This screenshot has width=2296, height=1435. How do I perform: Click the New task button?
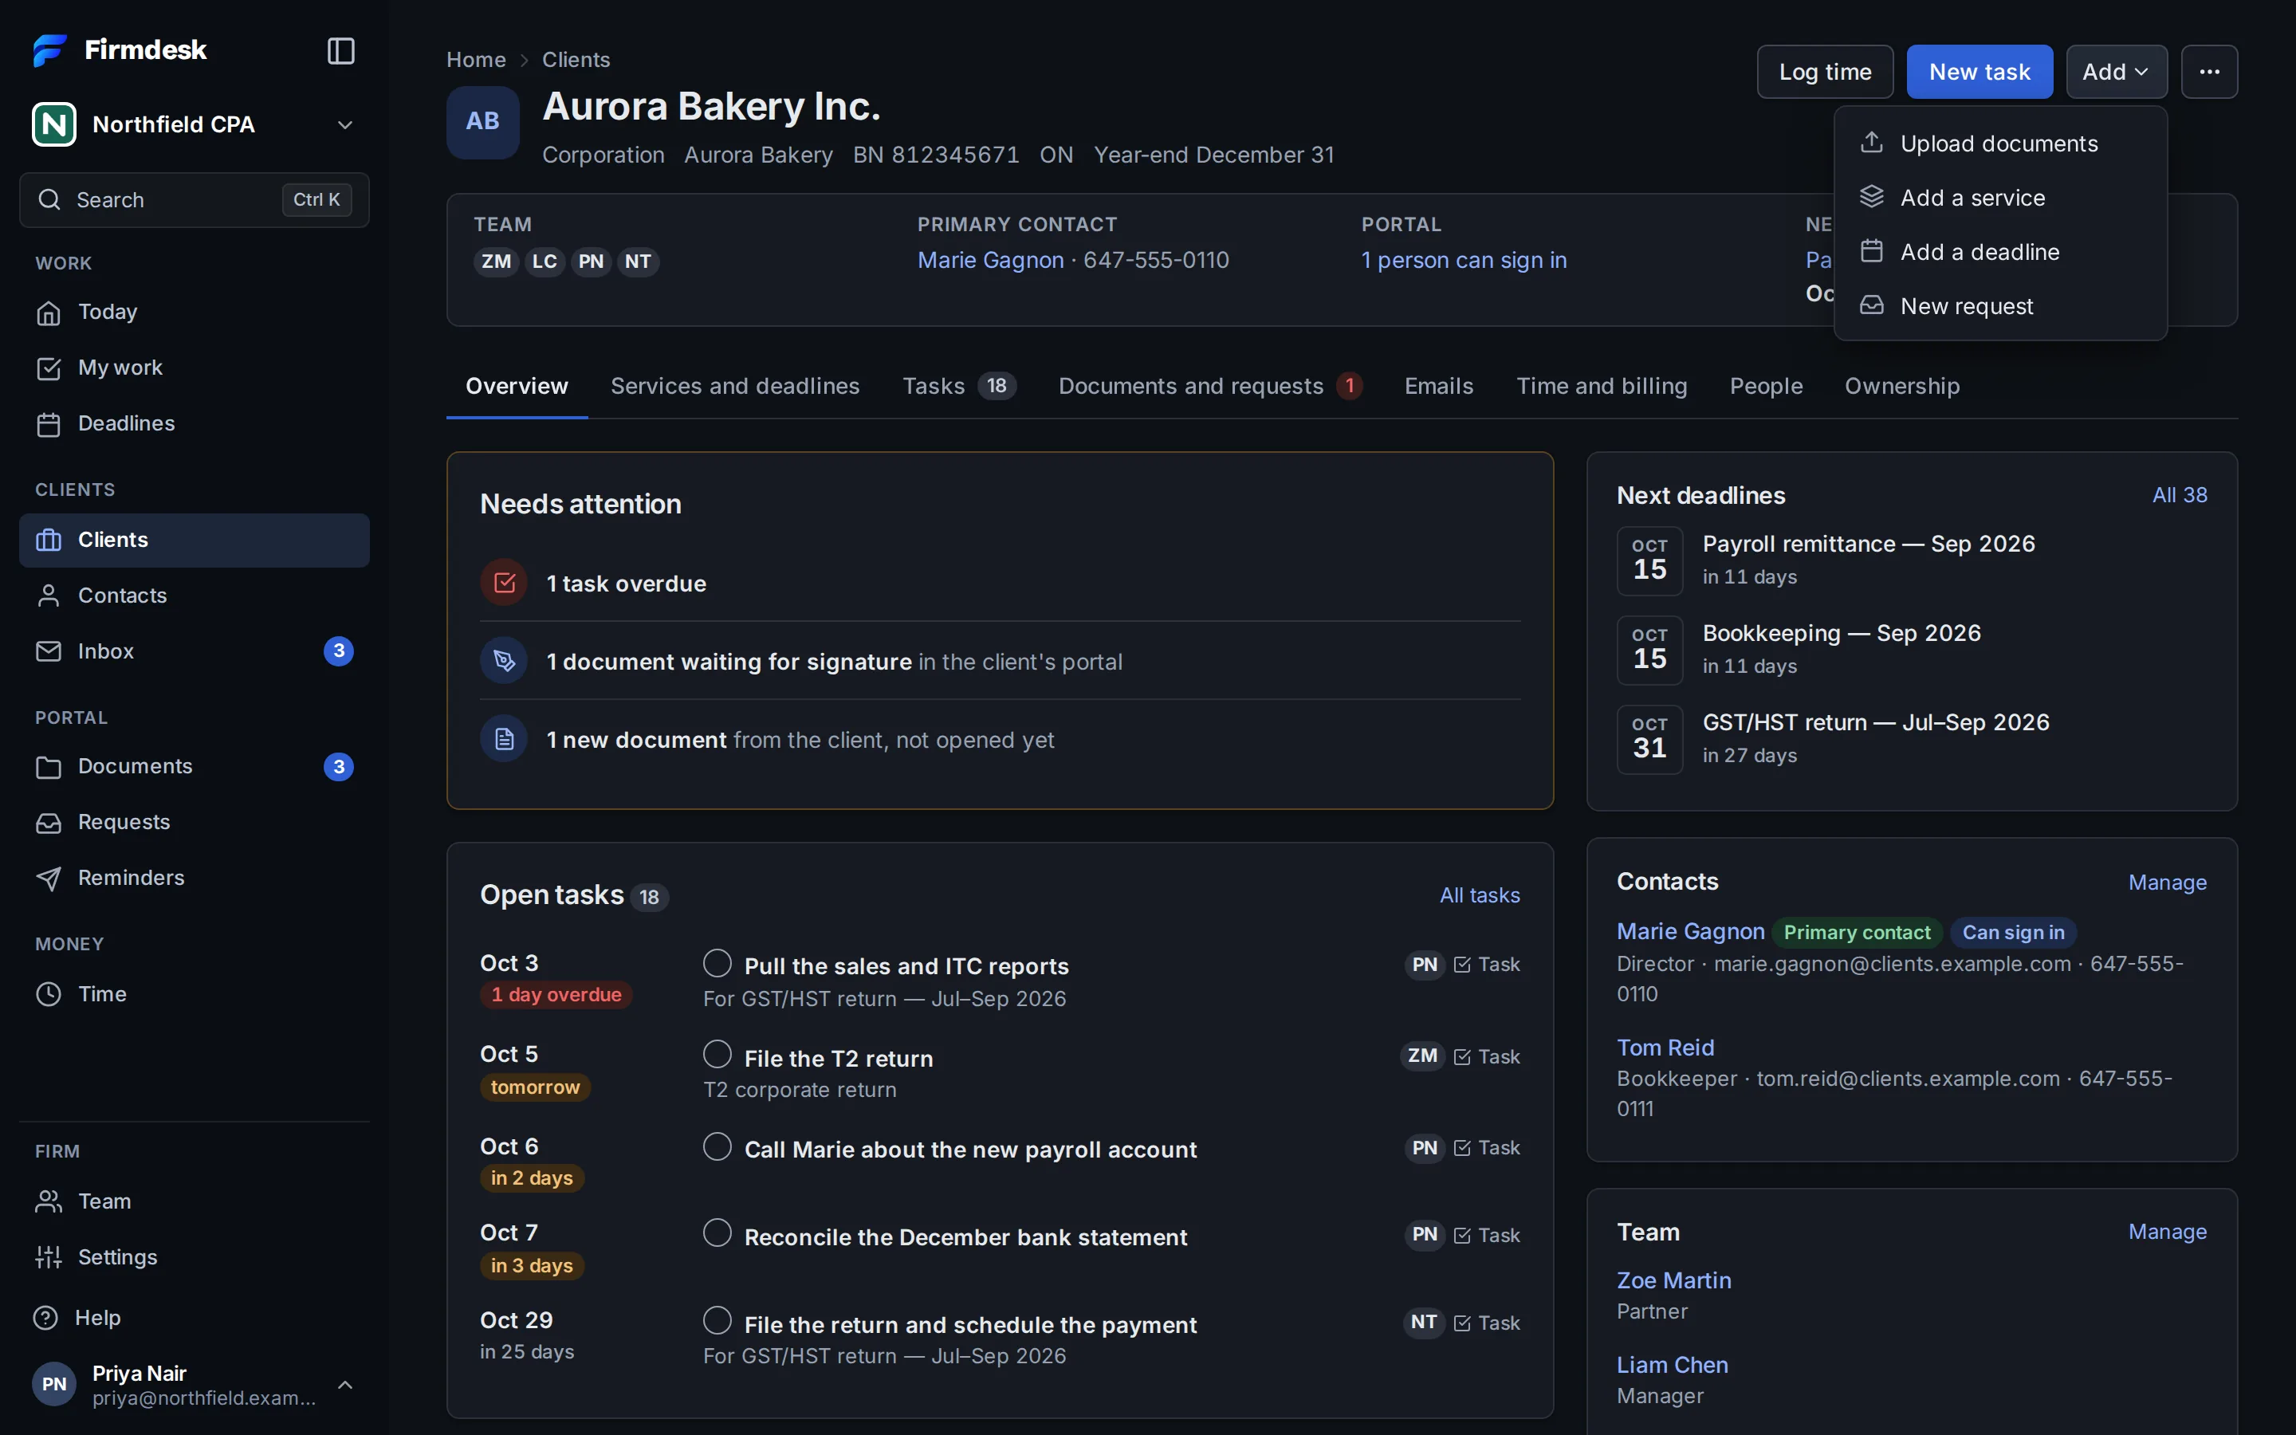(1980, 71)
